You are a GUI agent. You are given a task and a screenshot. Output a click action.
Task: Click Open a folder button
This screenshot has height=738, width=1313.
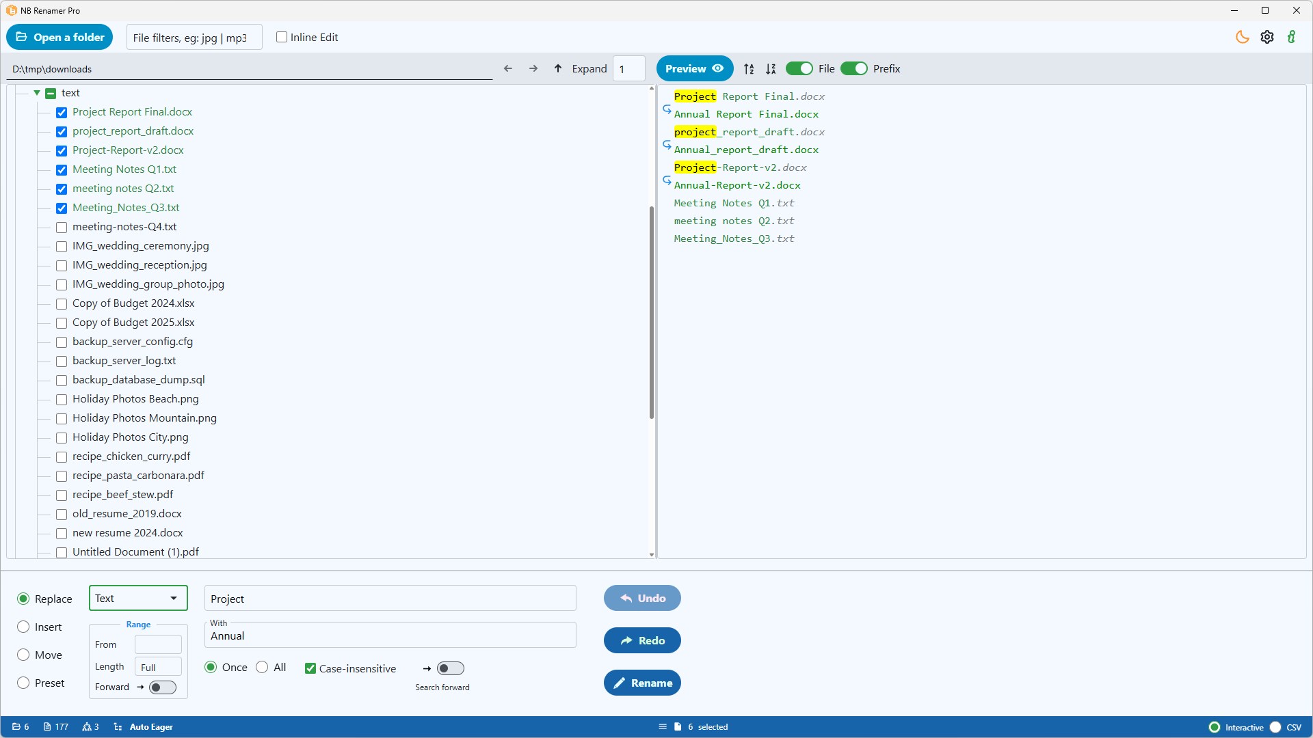[59, 38]
